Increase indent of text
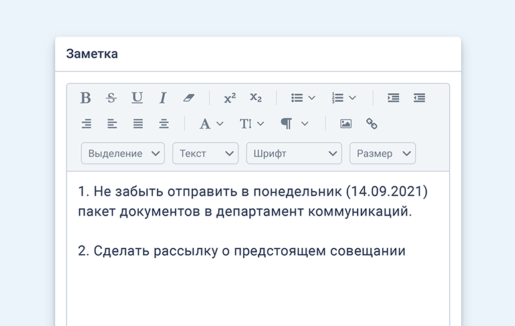515x326 pixels. (x=393, y=98)
